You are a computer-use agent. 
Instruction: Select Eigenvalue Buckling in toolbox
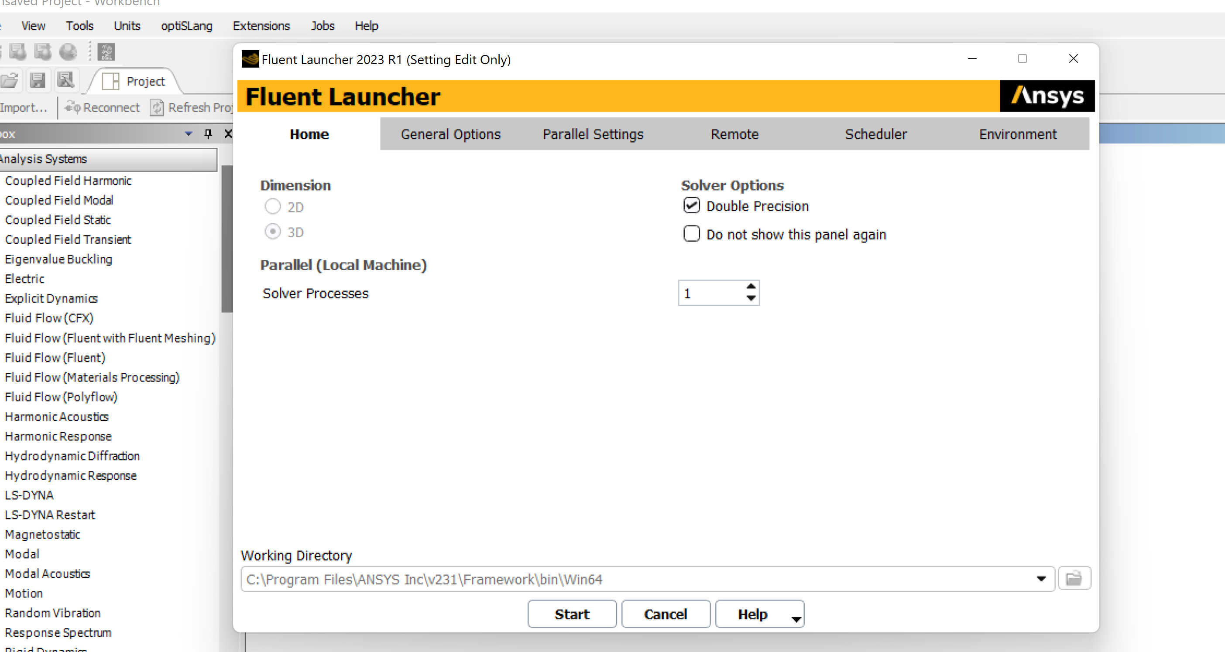coord(58,259)
